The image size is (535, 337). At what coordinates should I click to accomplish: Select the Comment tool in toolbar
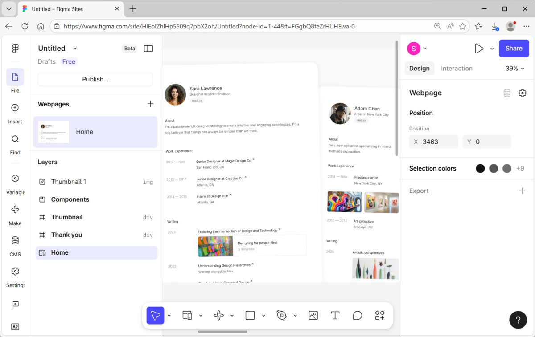pos(358,316)
